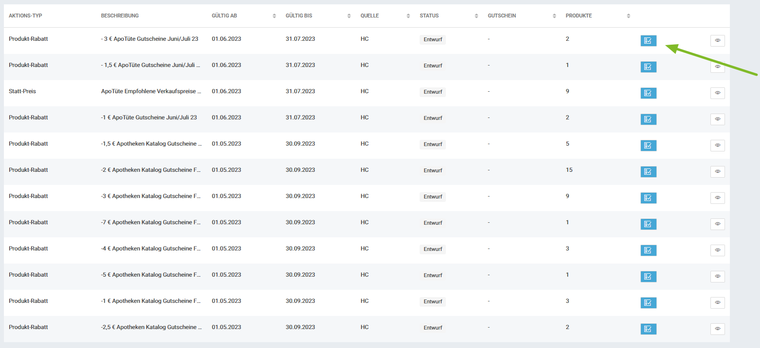
Task: Edit the -1,5 € Apotheken Katalog action
Action: [x=648, y=146]
